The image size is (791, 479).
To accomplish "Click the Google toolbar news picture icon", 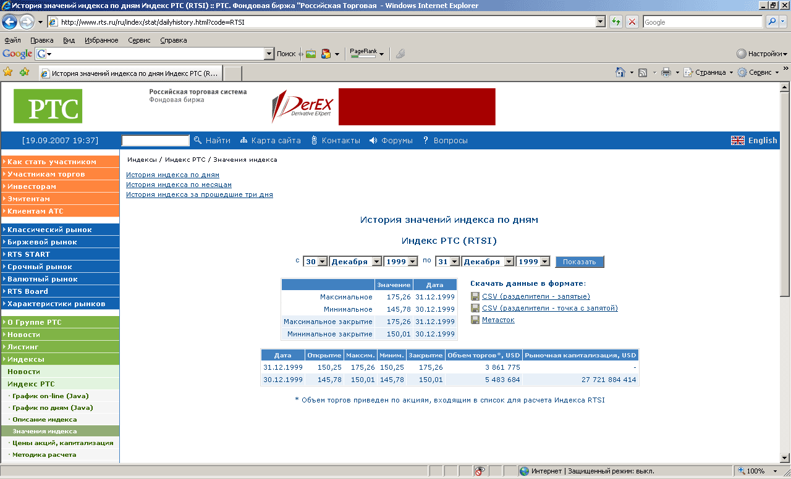I will click(311, 54).
